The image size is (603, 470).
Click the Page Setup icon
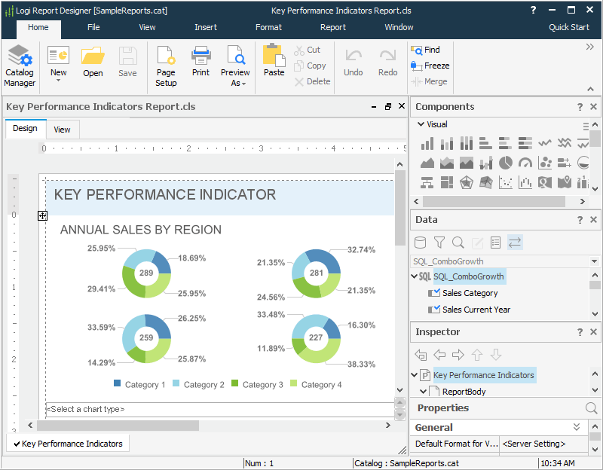pyautogui.click(x=166, y=65)
